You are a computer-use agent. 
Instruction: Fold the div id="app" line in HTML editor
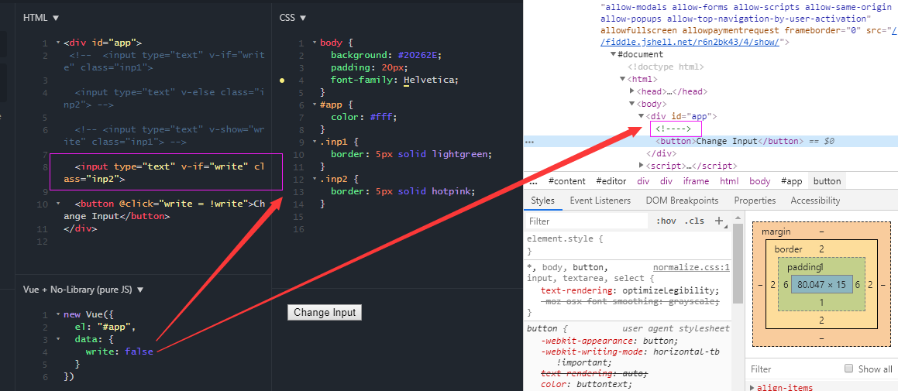click(x=58, y=43)
